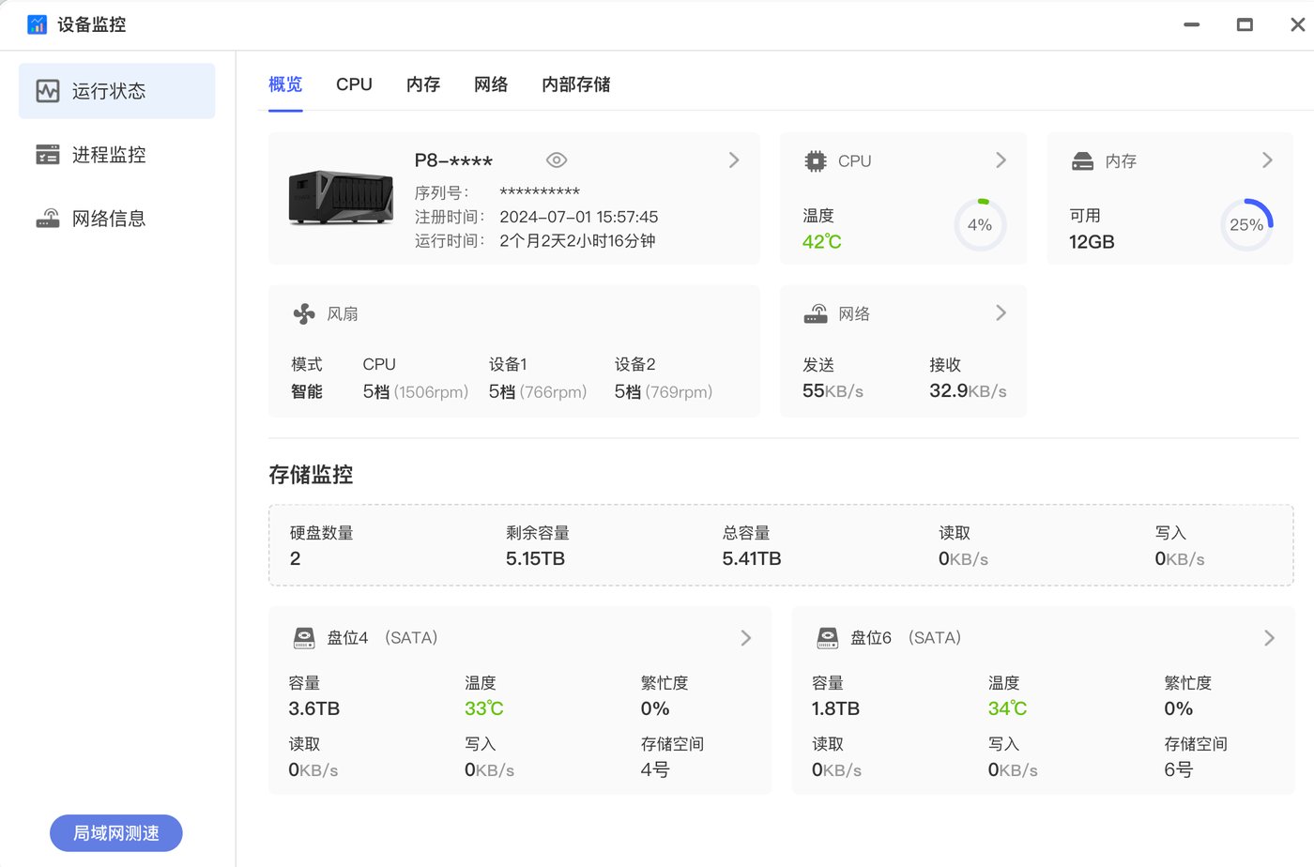
Task: Click fan mode value 智能
Action: click(x=307, y=391)
